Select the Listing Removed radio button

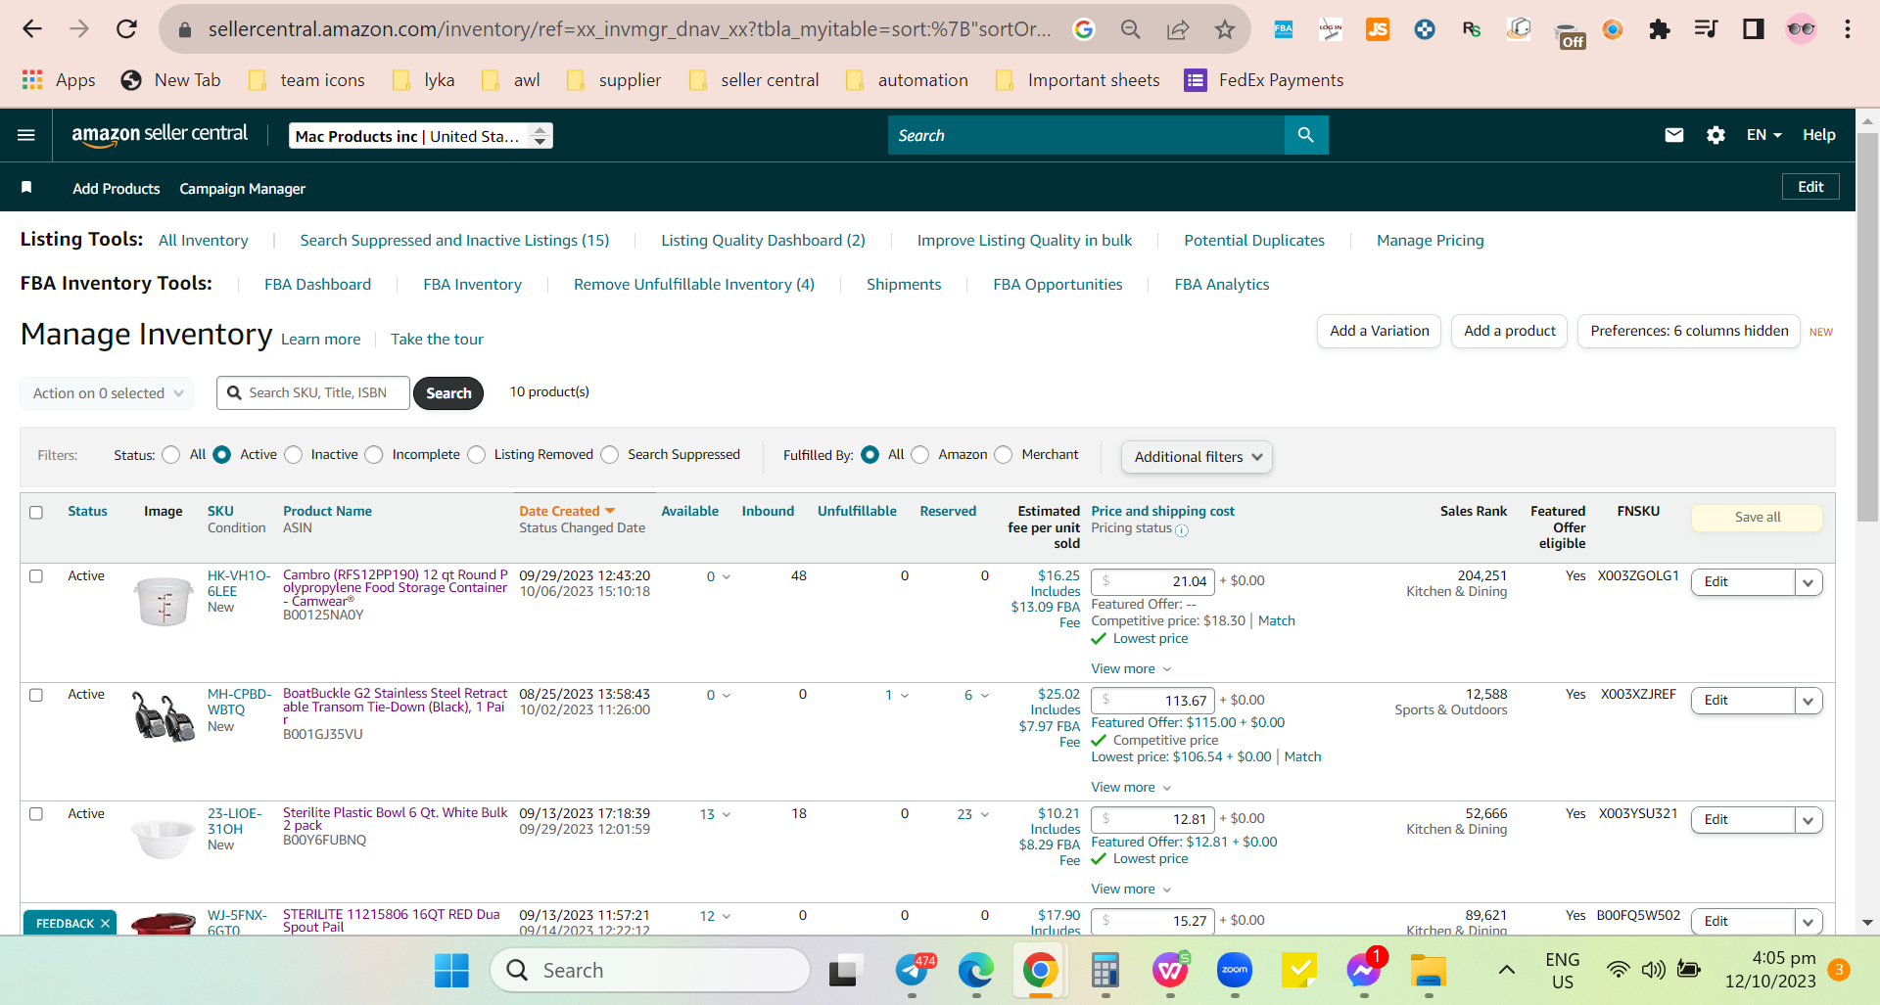click(477, 455)
